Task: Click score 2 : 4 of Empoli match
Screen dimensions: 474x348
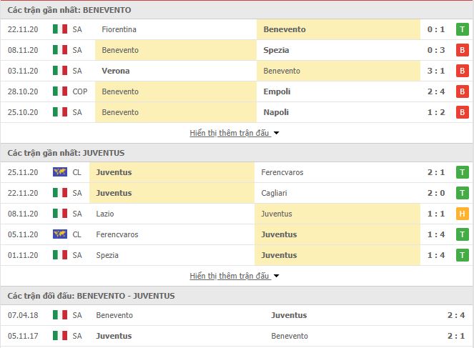Action: [x=436, y=91]
